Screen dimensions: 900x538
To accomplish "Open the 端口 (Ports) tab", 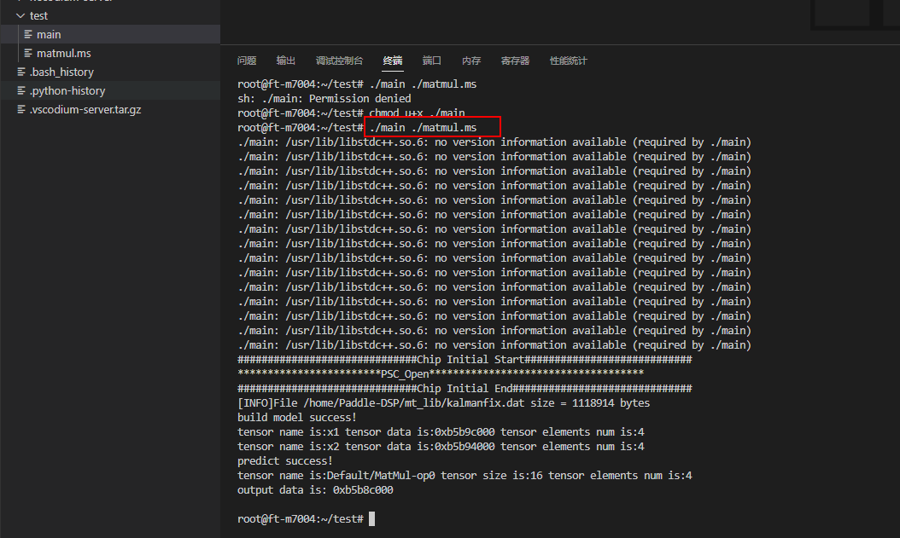I will coord(432,61).
